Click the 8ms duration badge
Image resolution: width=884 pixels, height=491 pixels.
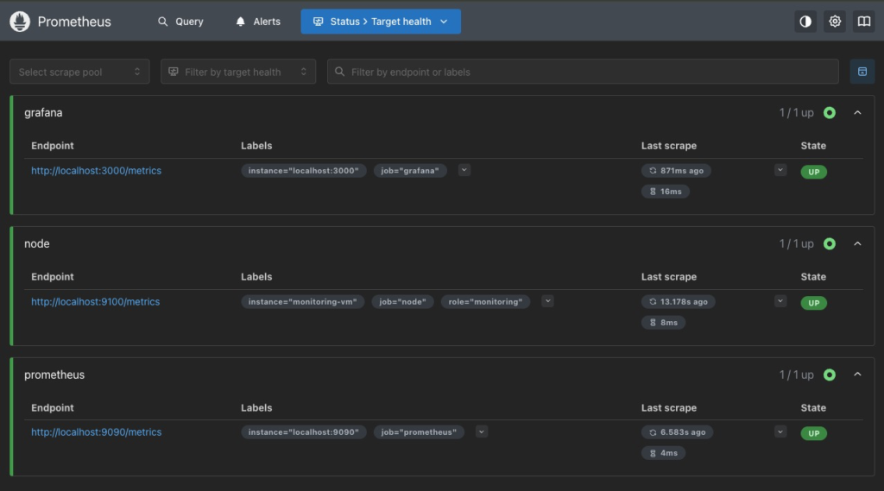tap(663, 323)
